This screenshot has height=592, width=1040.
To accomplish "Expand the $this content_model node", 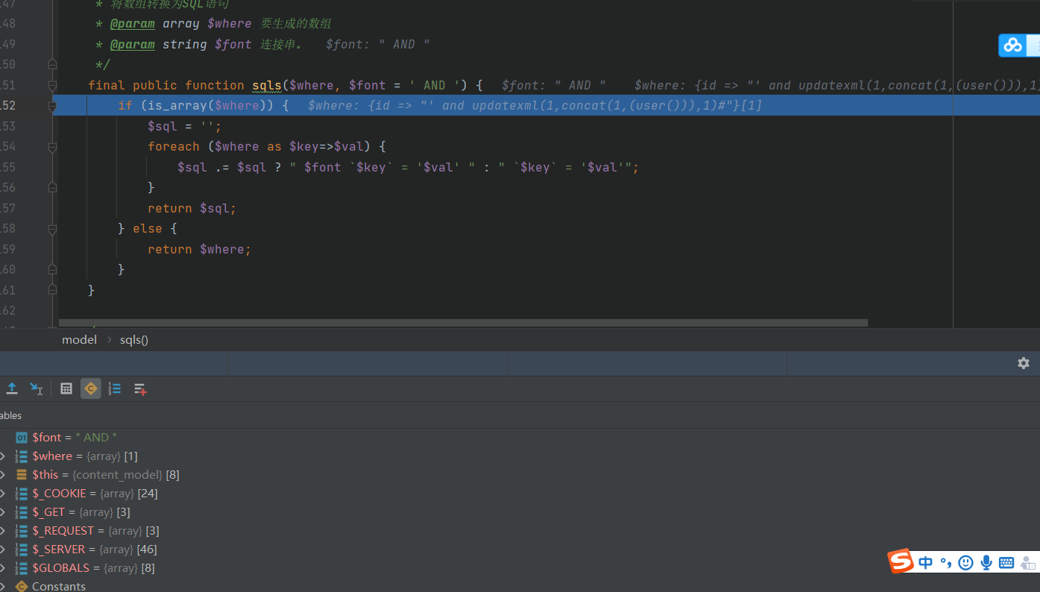I will pos(2,475).
